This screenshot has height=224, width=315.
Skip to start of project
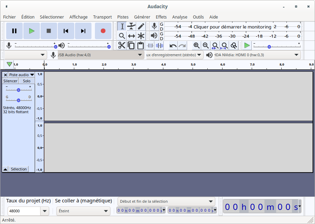click(x=66, y=31)
